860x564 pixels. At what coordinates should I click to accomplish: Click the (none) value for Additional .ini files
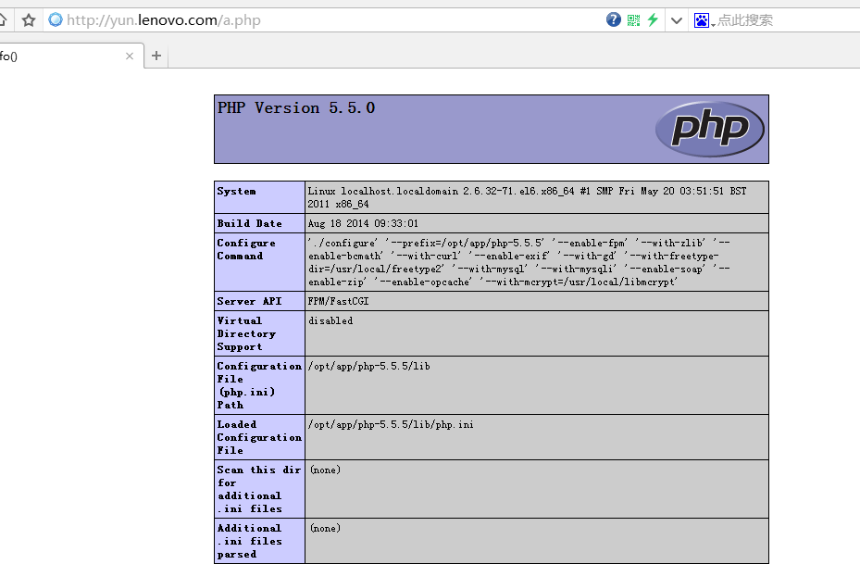coord(325,528)
